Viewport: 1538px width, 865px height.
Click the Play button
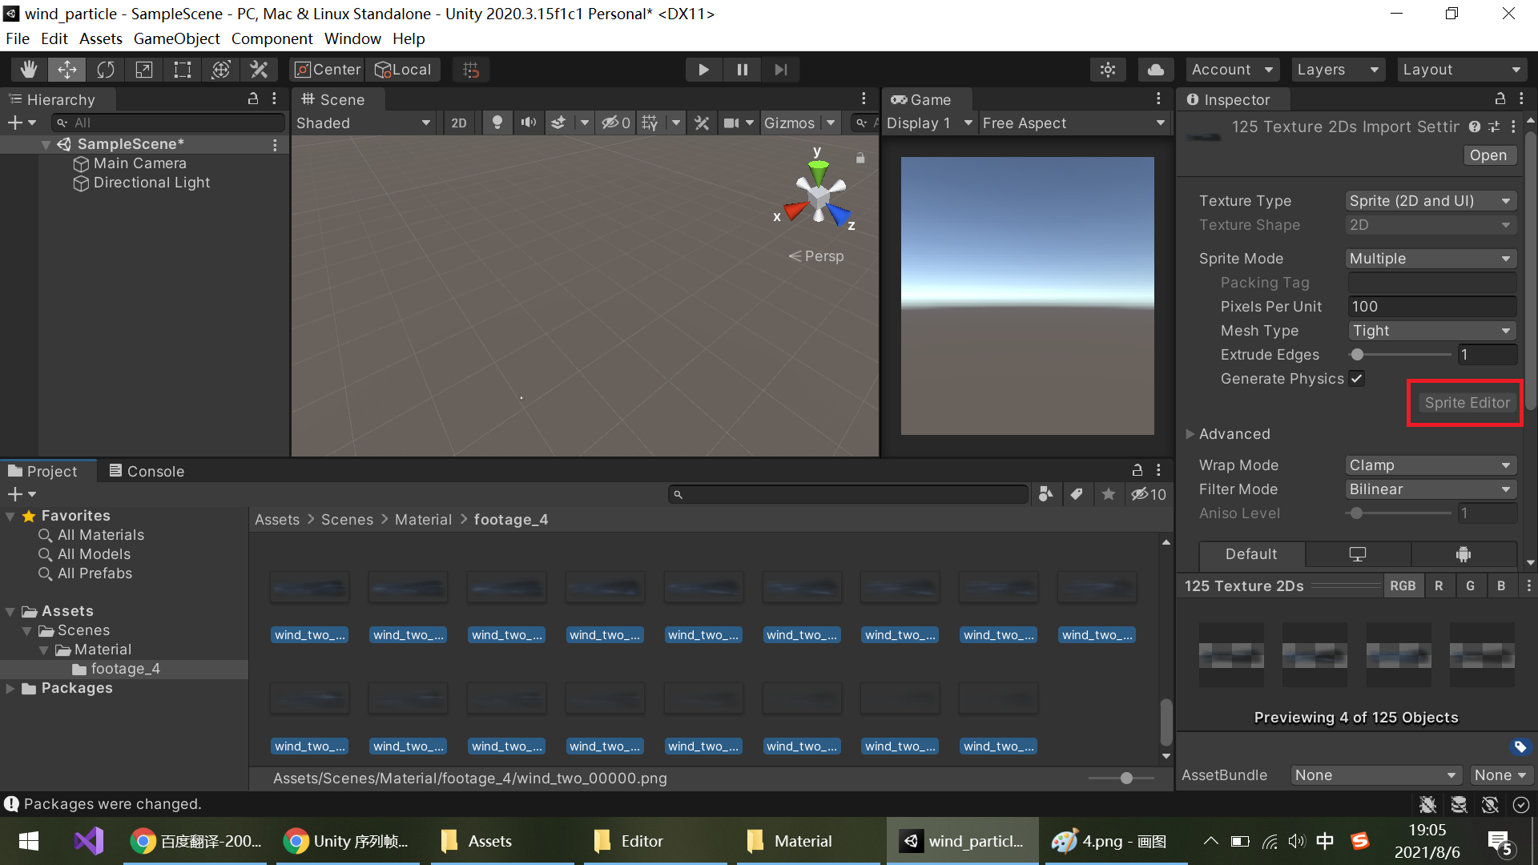click(x=703, y=70)
